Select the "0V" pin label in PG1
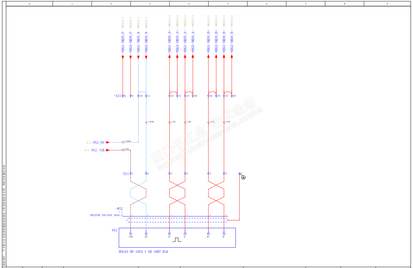This screenshot has width=413, height=268. 146,237
